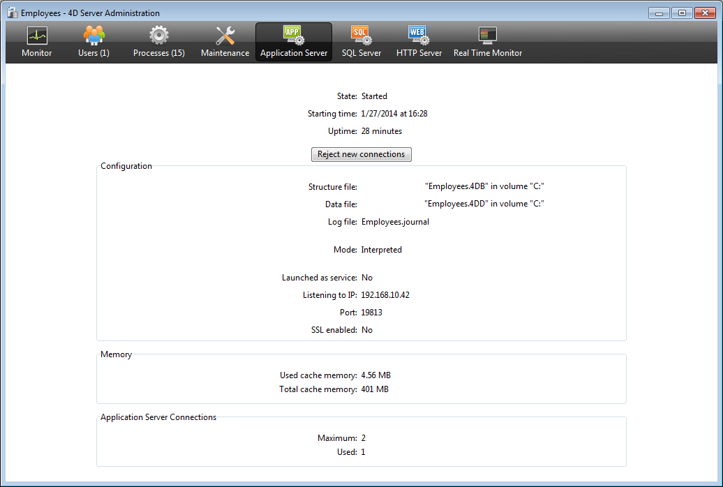This screenshot has height=487, width=723.
Task: Minimize the Server Administration window
Action: click(659, 13)
